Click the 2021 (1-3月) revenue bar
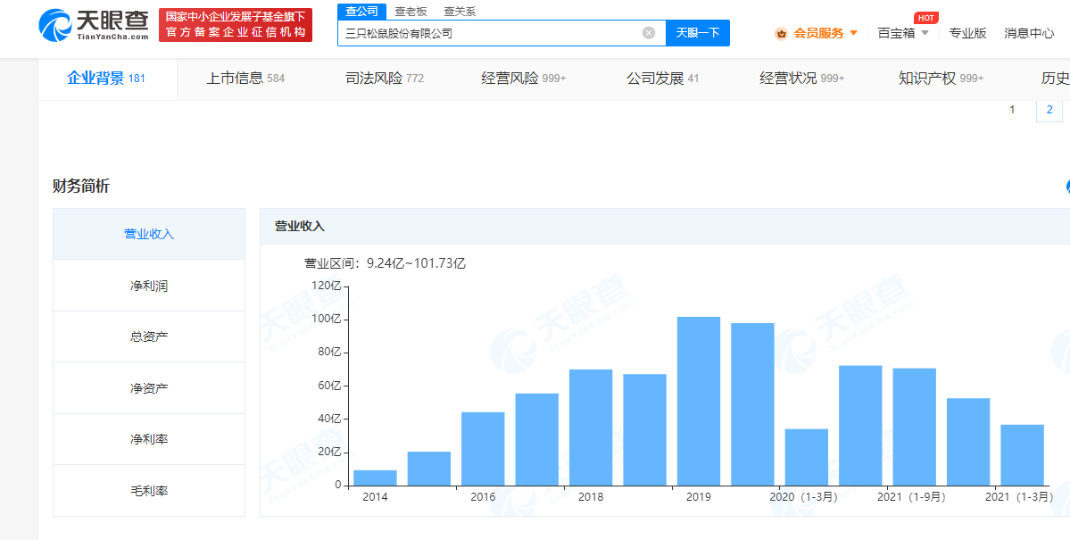Image resolution: width=1070 pixels, height=540 pixels. click(1022, 455)
